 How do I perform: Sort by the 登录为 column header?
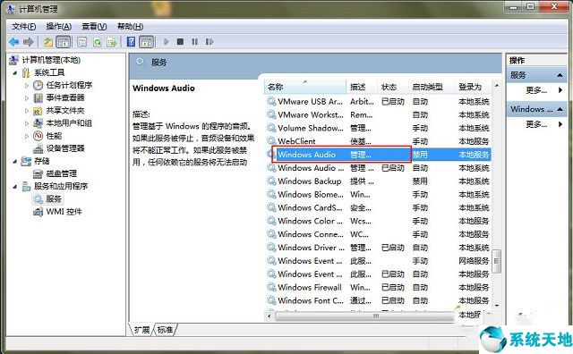coord(474,87)
